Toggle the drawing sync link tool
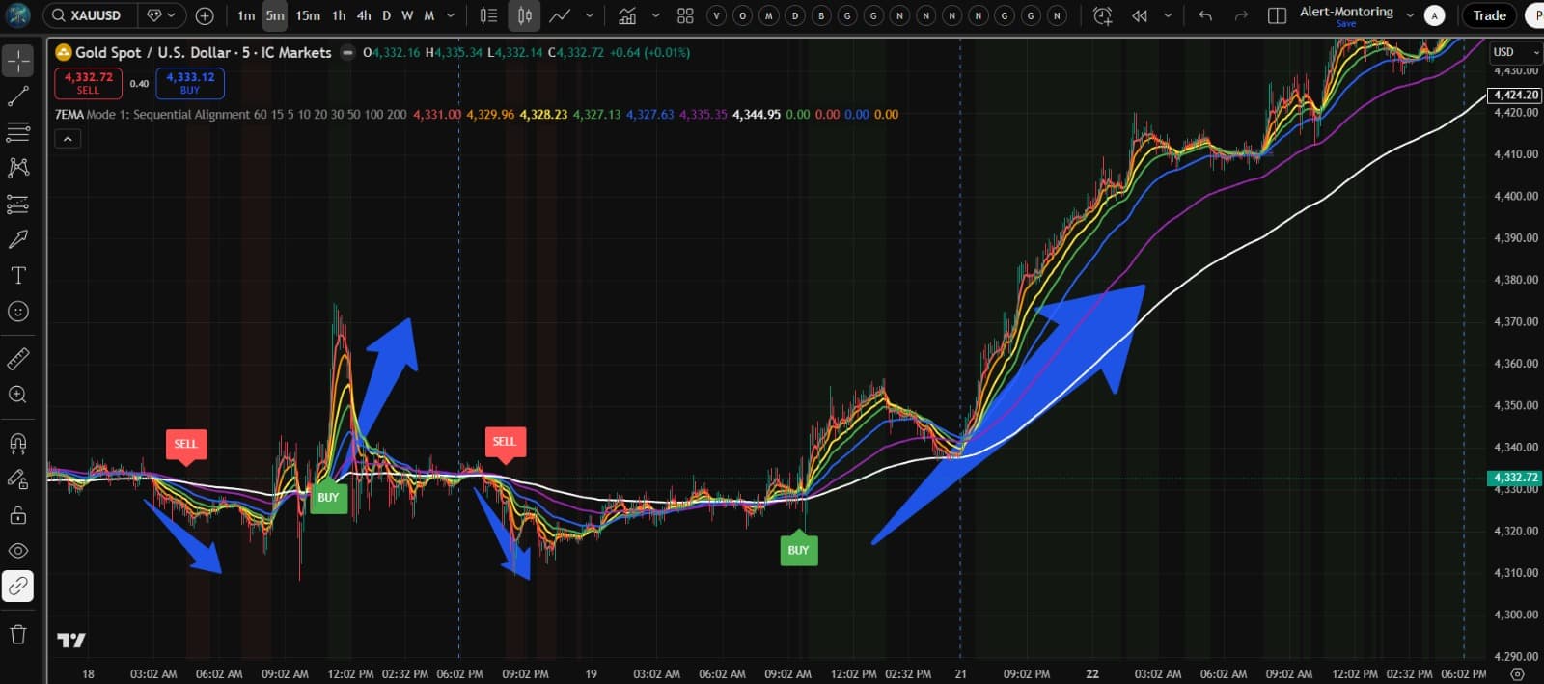Viewport: 1544px width, 684px height. 18,587
